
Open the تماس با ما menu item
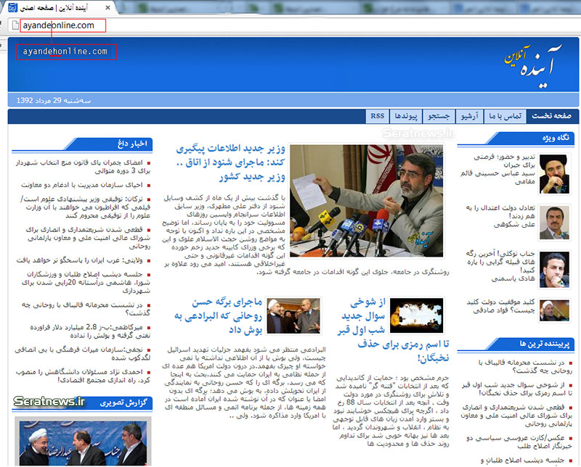click(505, 116)
